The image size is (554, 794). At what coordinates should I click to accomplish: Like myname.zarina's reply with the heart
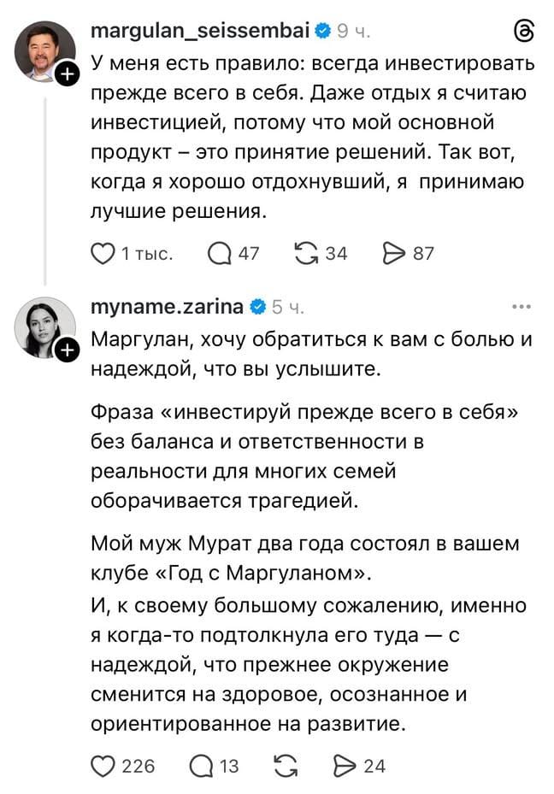coord(103,766)
